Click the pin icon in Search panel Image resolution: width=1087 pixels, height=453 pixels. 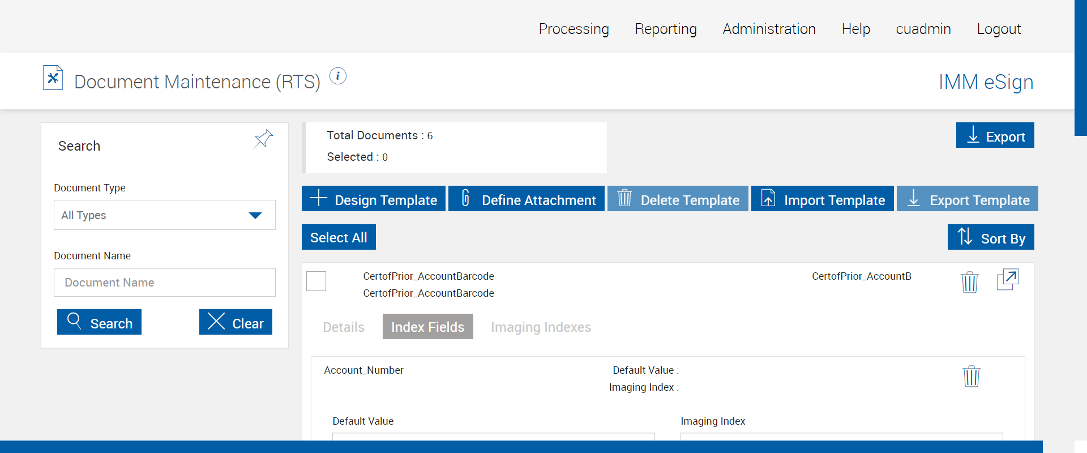(x=263, y=138)
